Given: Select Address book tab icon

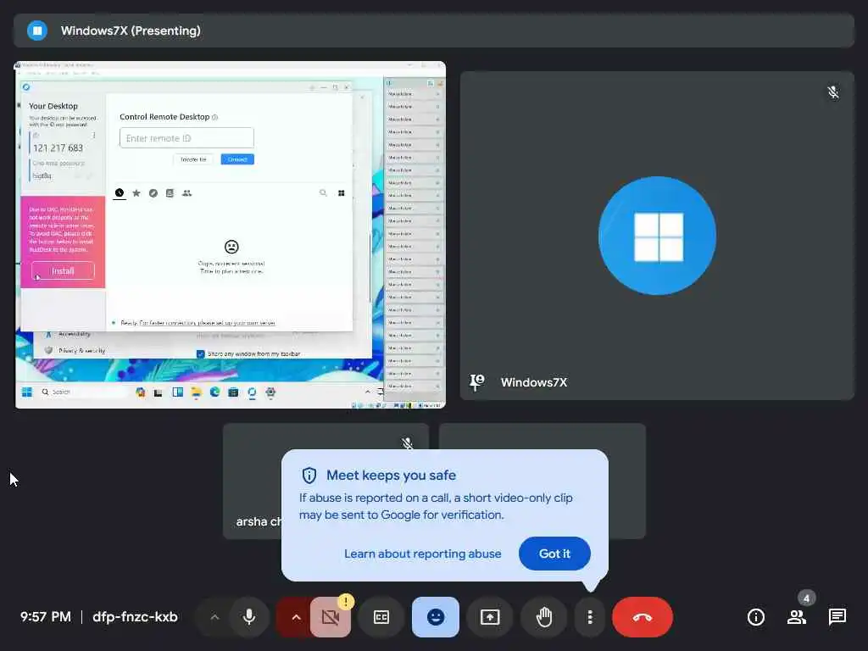Looking at the screenshot, I should [170, 192].
